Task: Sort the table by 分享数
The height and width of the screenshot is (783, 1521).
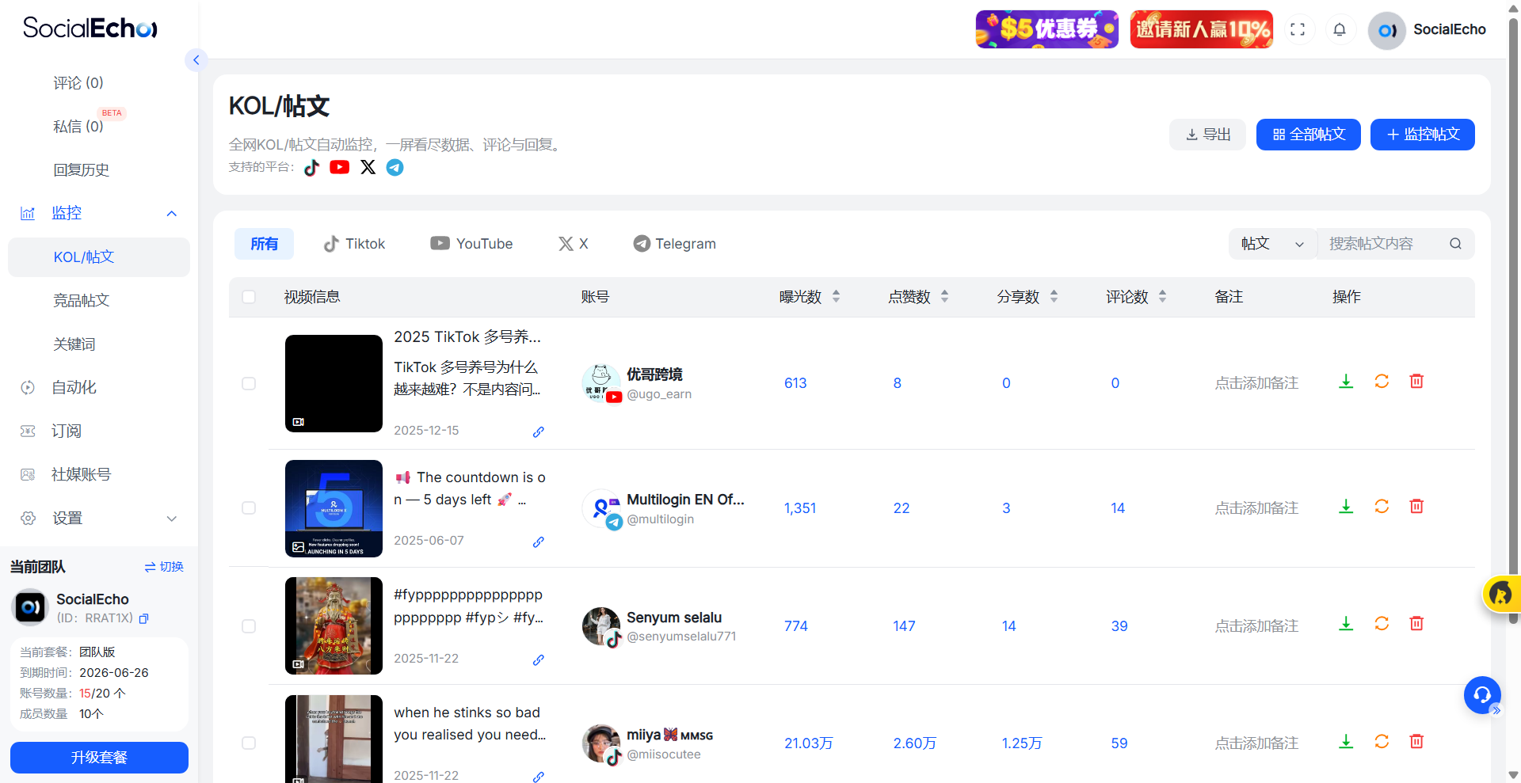Action: pyautogui.click(x=1054, y=297)
